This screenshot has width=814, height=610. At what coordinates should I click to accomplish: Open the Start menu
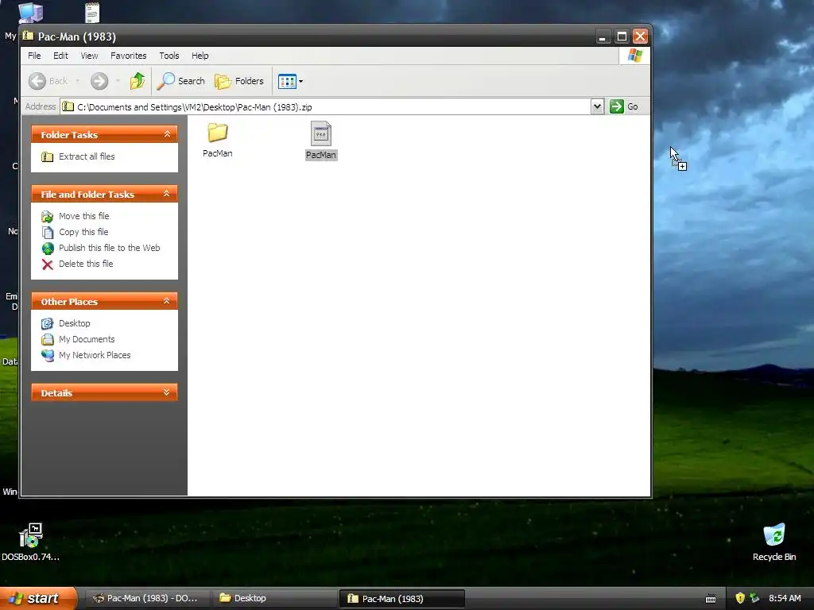[38, 598]
